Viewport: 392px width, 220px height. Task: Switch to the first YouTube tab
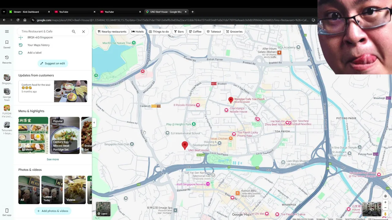(75, 12)
